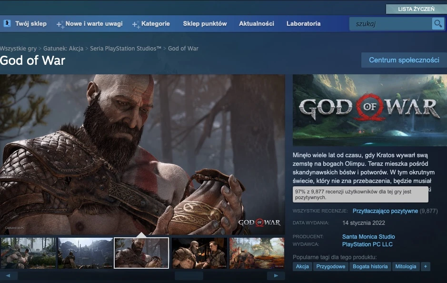This screenshot has width=447, height=283.
Task: Open PlayStation PC LLC publisher link
Action: [367, 244]
